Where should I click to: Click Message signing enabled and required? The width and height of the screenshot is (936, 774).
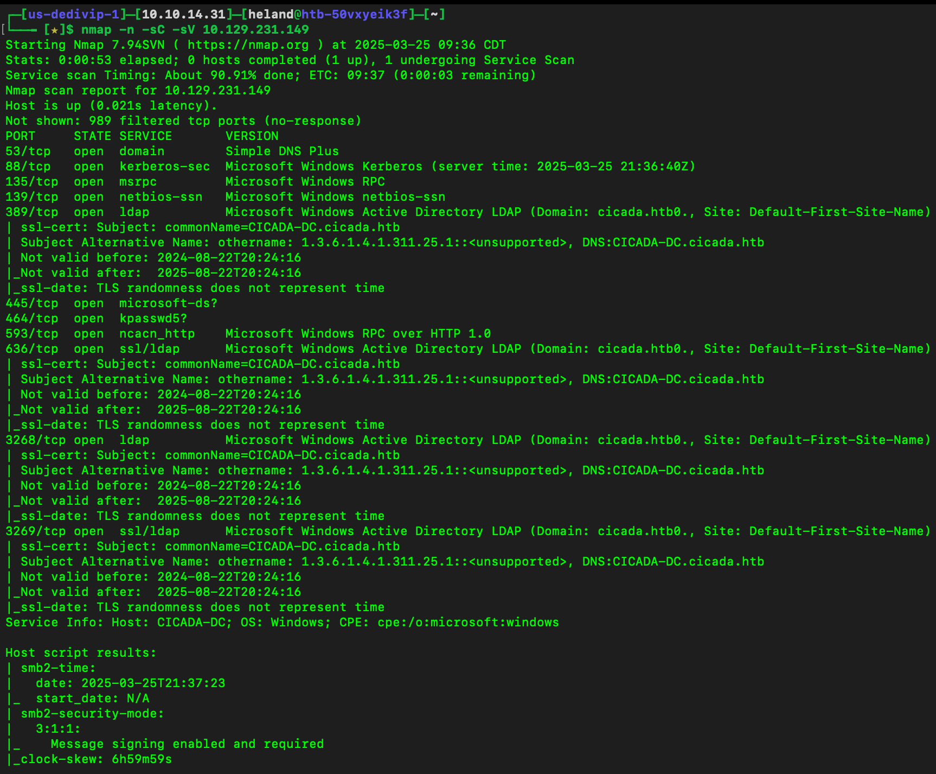[x=187, y=744]
